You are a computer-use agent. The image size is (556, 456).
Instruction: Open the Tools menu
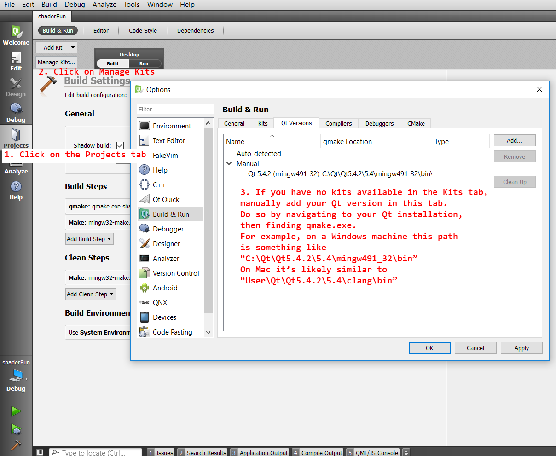pos(132,5)
